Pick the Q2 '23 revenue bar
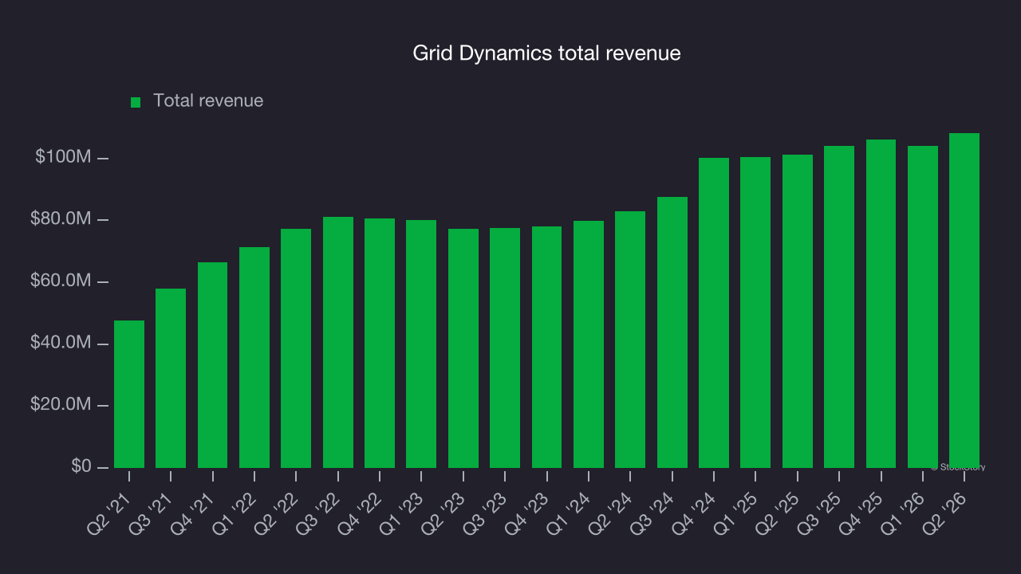The width and height of the screenshot is (1021, 574). tap(463, 348)
